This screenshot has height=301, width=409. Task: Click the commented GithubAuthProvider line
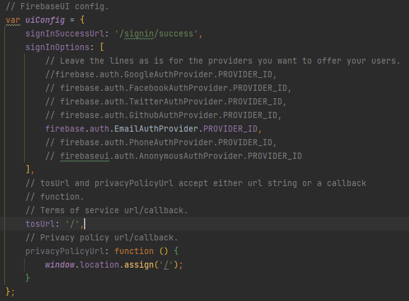(x=163, y=115)
